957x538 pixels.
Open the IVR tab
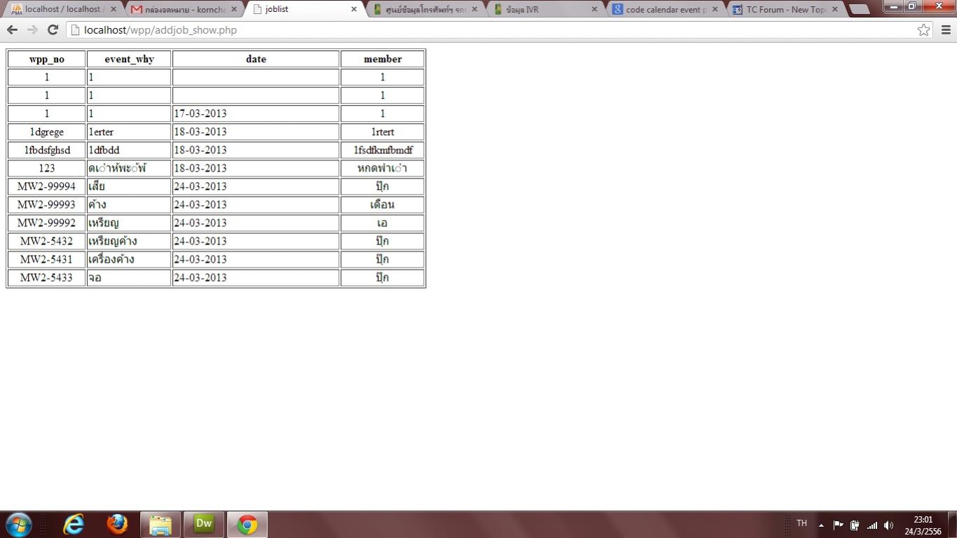[x=543, y=10]
